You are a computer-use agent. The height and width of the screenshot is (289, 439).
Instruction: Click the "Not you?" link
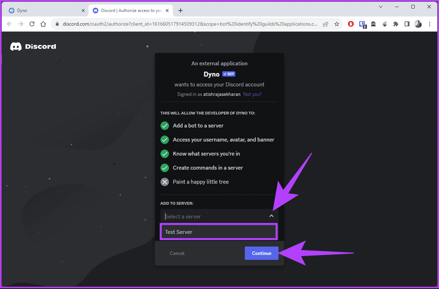pyautogui.click(x=253, y=94)
